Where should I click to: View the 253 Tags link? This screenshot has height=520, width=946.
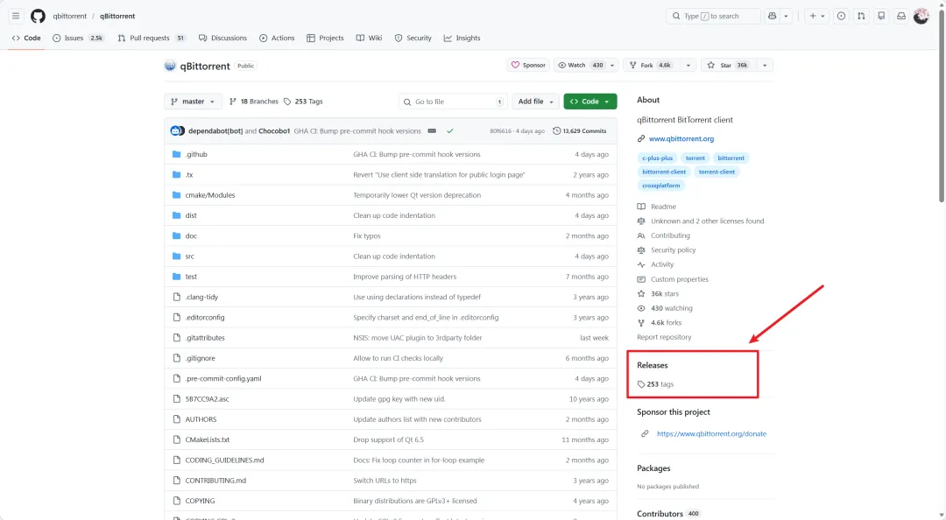pyautogui.click(x=303, y=102)
